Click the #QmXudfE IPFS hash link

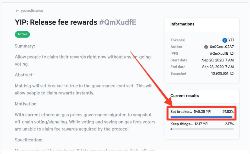click(x=219, y=53)
